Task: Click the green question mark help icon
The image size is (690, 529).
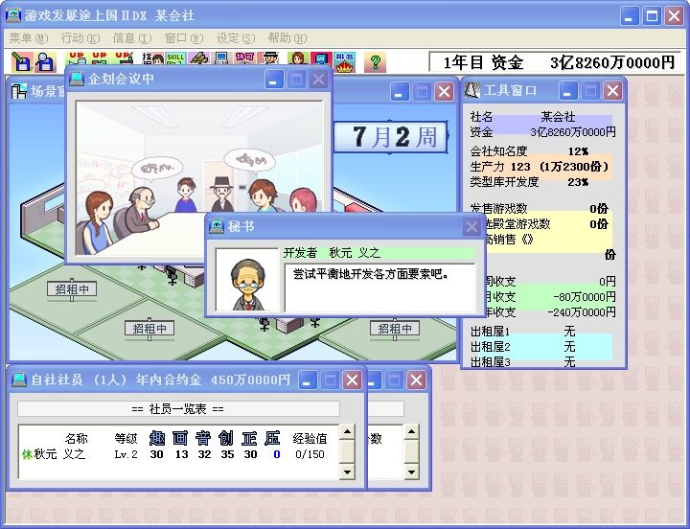Action: 375,62
